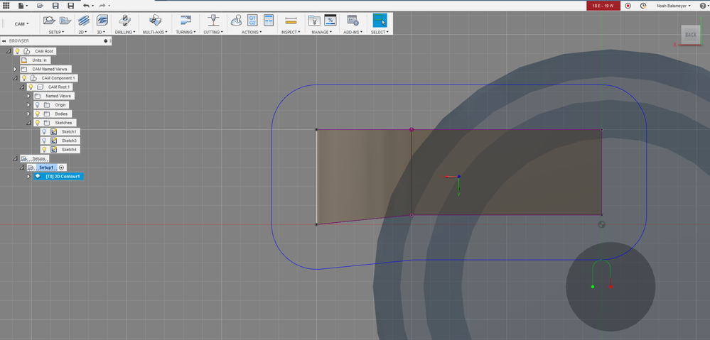Open the 3D dropdown menu

click(101, 32)
